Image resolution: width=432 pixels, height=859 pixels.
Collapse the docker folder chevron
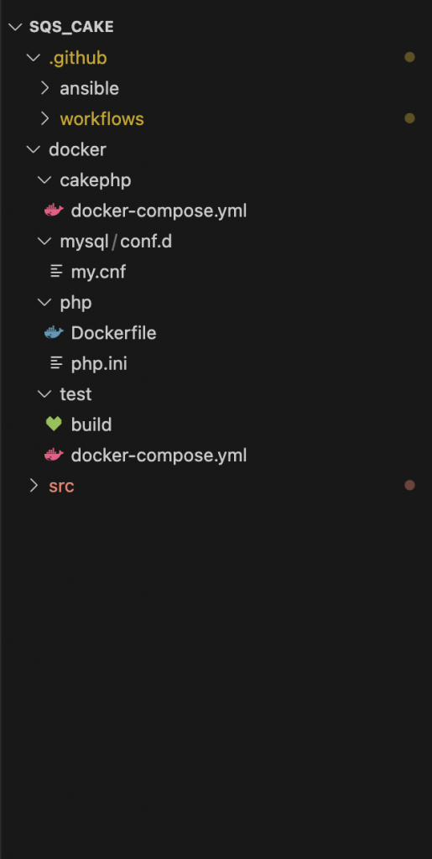coord(34,149)
